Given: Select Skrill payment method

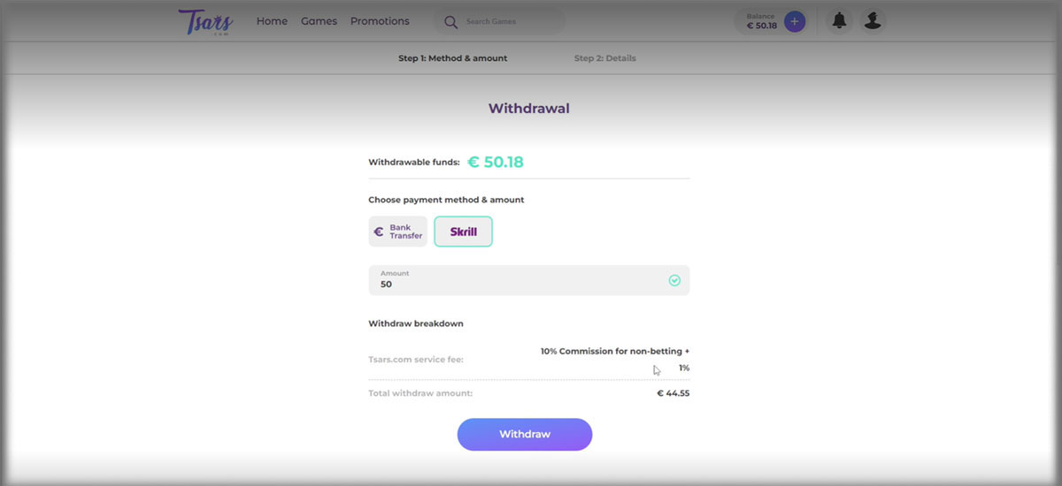Looking at the screenshot, I should pos(463,232).
